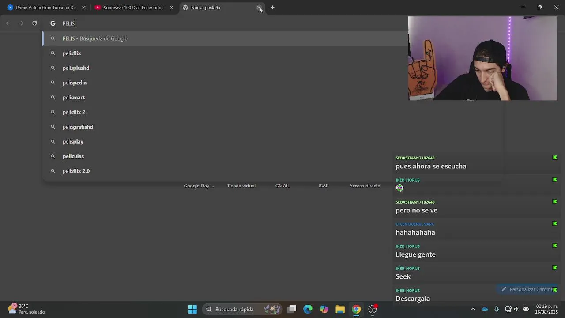The width and height of the screenshot is (565, 318).
Task: Click the webcam overlay video
Action: 483,58
